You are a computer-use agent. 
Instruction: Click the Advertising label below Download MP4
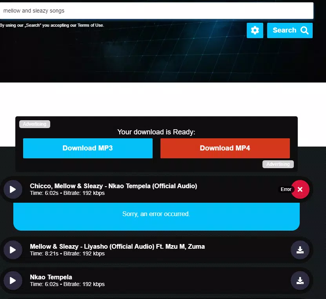pyautogui.click(x=278, y=164)
